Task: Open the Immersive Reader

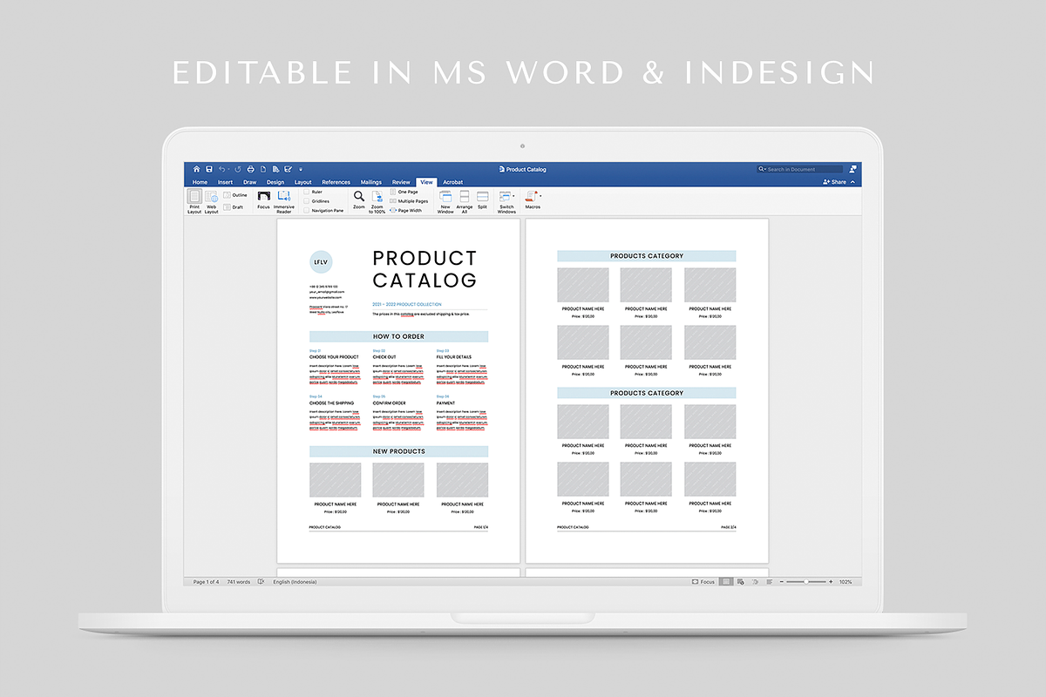Action: click(x=284, y=198)
